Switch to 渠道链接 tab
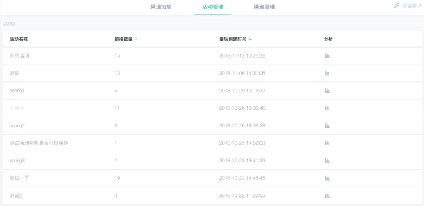The height and width of the screenshot is (206, 424). point(161,7)
